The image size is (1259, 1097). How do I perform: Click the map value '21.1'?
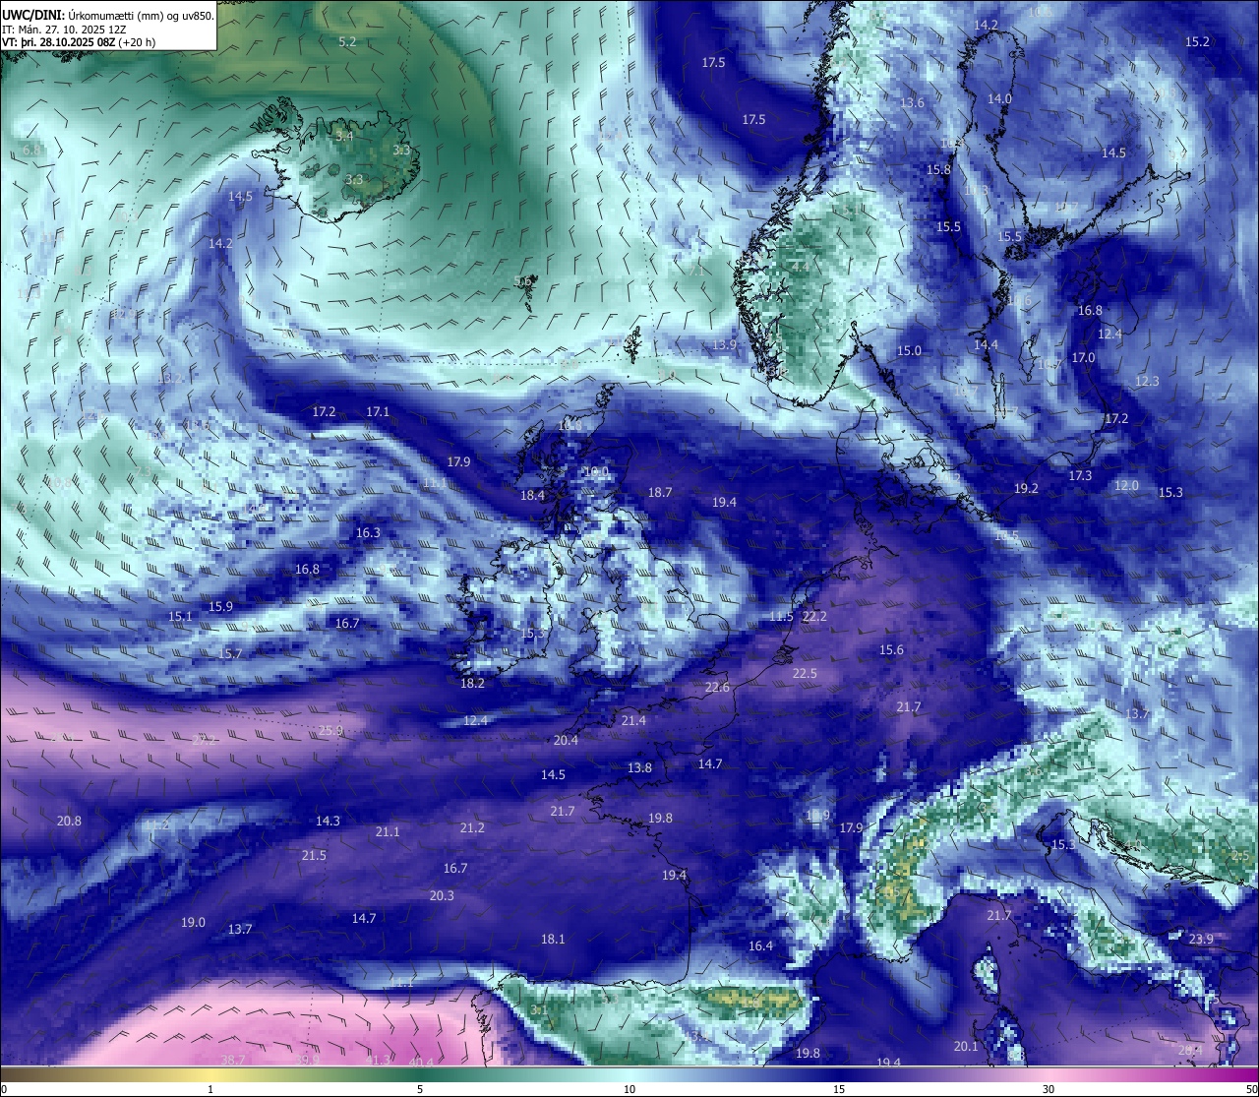click(388, 832)
